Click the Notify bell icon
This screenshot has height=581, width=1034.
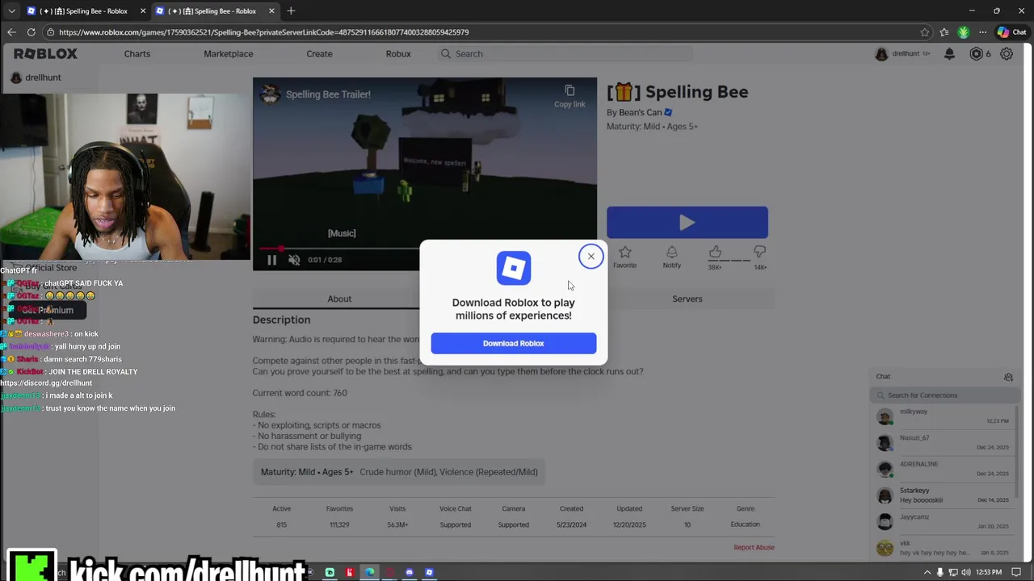coord(671,253)
